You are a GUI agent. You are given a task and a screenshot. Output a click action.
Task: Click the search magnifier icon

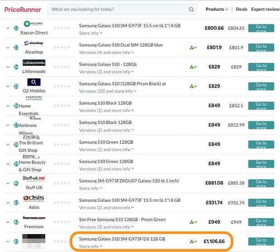click(192, 9)
